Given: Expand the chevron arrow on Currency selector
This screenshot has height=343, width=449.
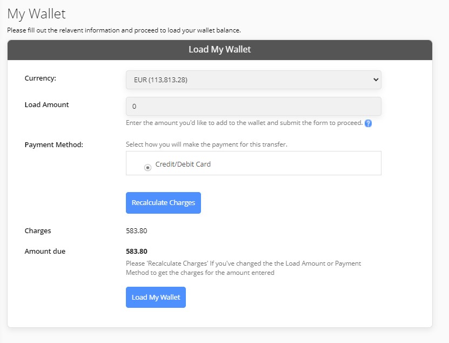Looking at the screenshot, I should (x=376, y=80).
